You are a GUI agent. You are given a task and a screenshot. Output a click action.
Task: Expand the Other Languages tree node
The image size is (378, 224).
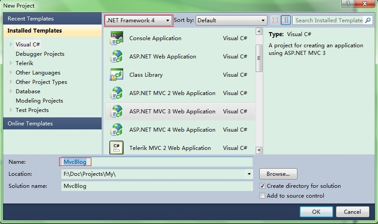[11, 72]
